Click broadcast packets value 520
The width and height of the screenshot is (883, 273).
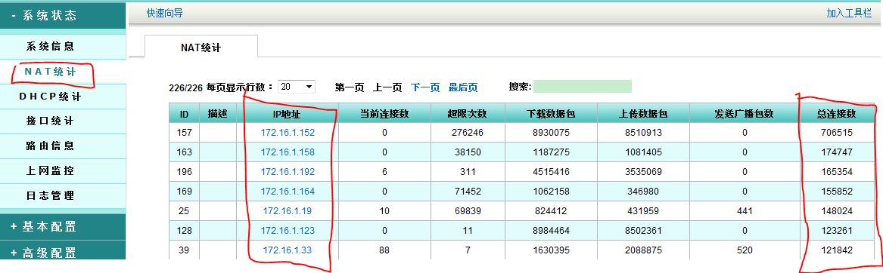click(x=745, y=250)
